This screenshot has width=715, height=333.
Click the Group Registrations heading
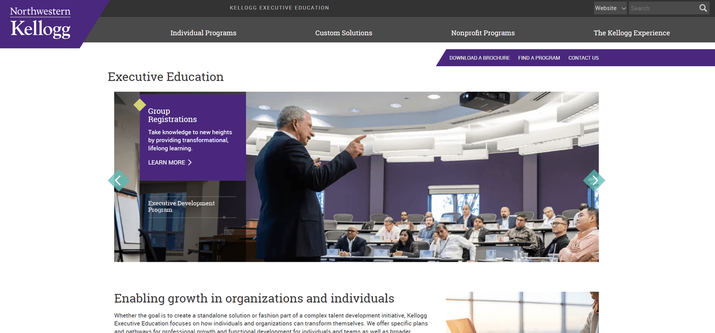click(172, 116)
